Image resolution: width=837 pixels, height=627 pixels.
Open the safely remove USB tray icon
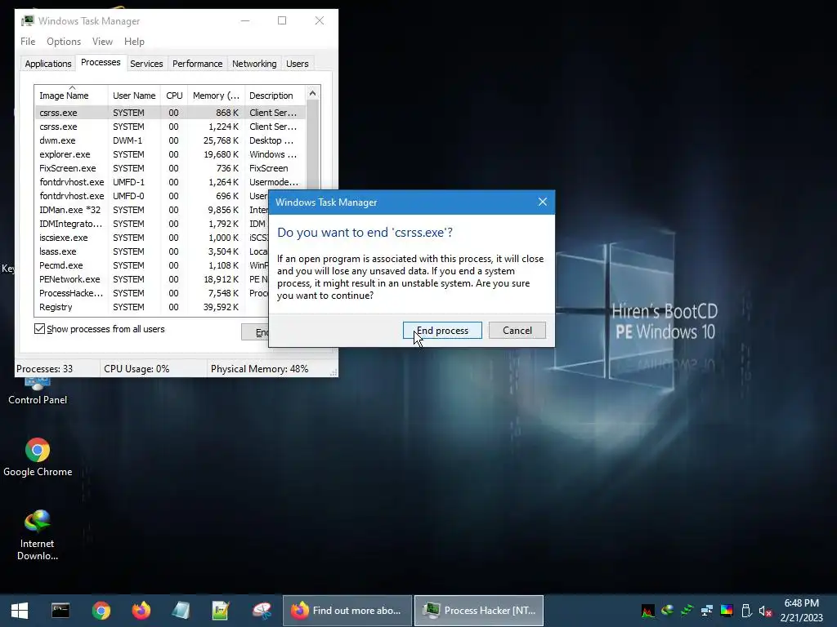tap(746, 611)
